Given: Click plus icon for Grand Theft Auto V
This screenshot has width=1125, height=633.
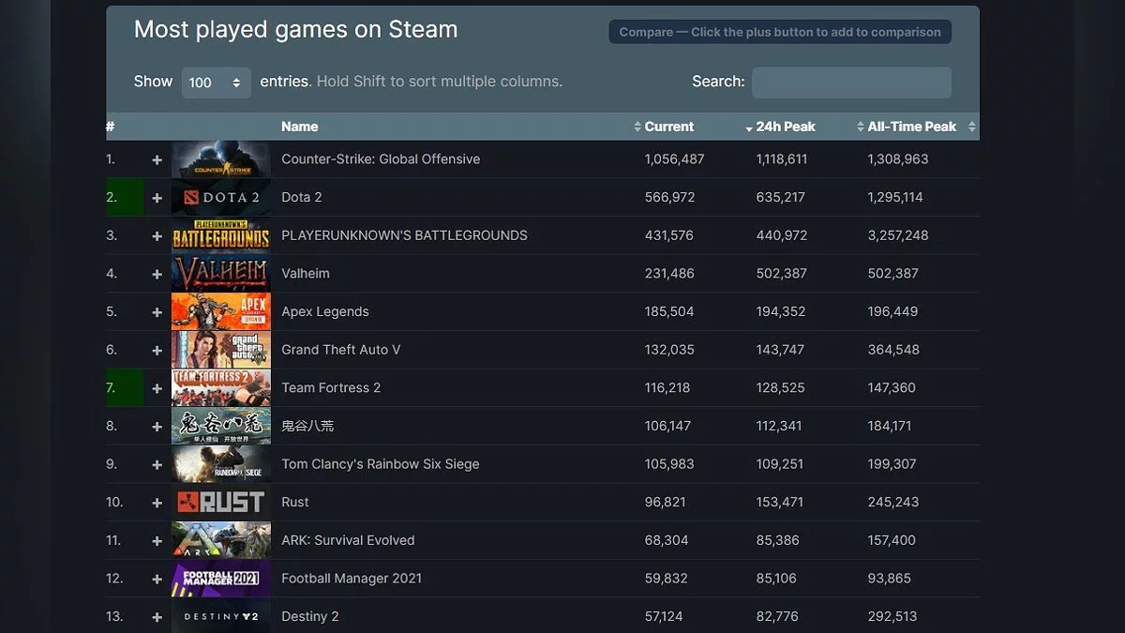Looking at the screenshot, I should coord(157,351).
